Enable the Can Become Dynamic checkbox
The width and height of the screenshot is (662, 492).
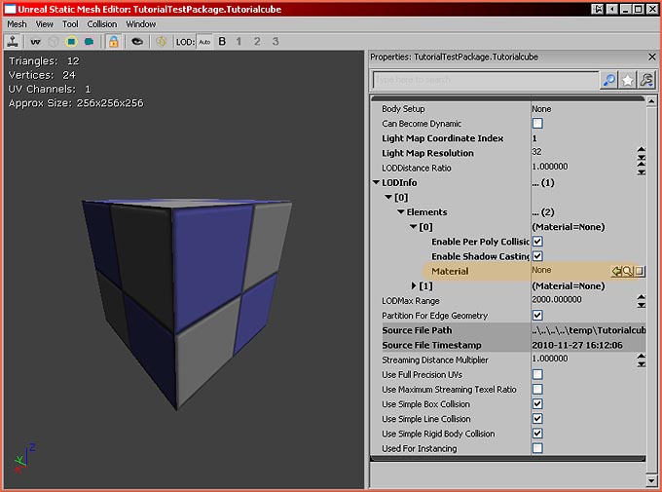click(537, 124)
